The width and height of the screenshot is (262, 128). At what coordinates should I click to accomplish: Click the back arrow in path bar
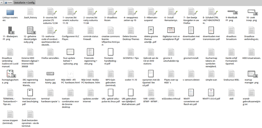[2, 3]
